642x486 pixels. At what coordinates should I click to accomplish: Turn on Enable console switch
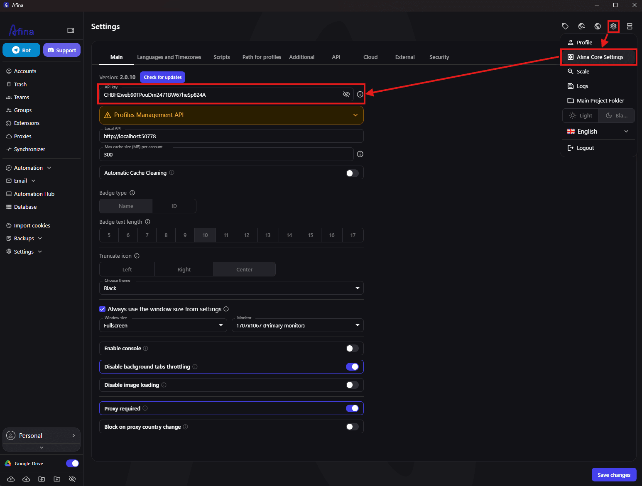click(352, 348)
